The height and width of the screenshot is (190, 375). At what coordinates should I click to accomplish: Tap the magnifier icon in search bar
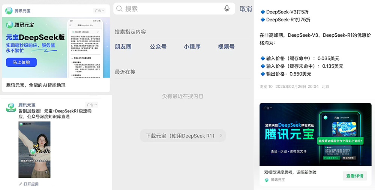click(x=119, y=9)
